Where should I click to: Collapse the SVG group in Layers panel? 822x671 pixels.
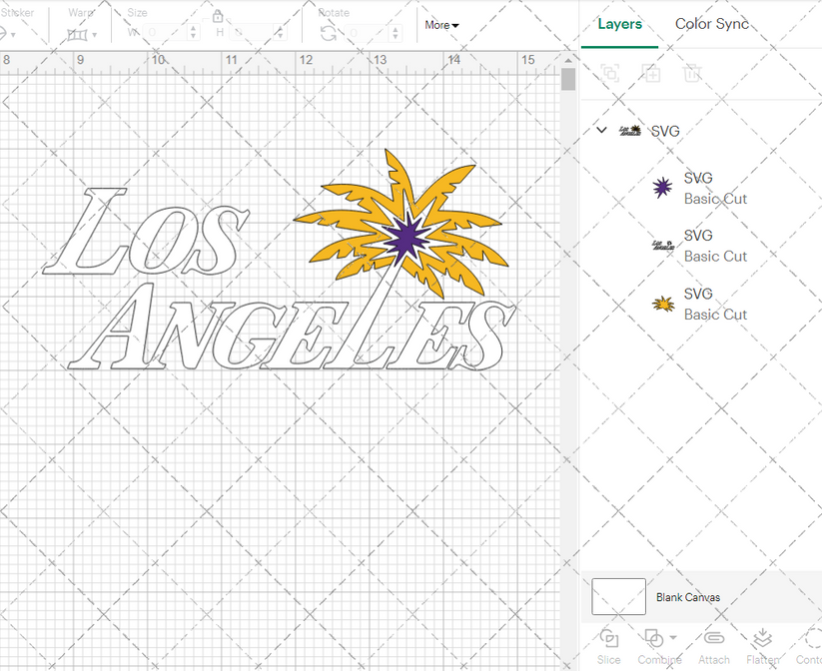click(x=601, y=130)
